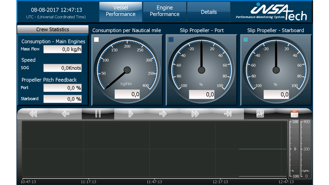The width and height of the screenshot is (329, 185).
Task: Click the Consumption - Main Engines heading
Action: pos(53,42)
